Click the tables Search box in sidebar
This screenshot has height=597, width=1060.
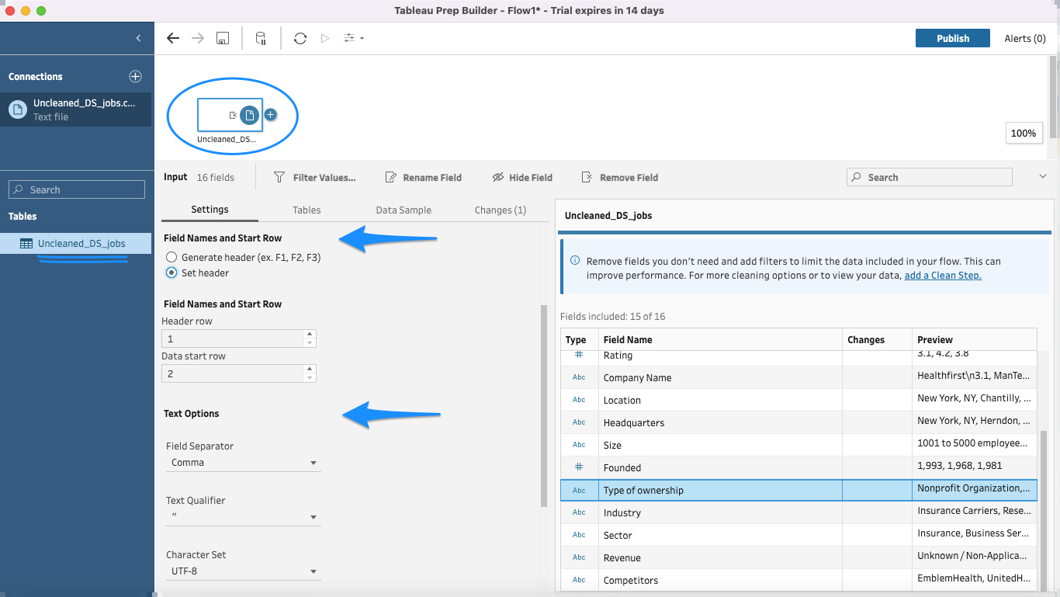pos(77,189)
